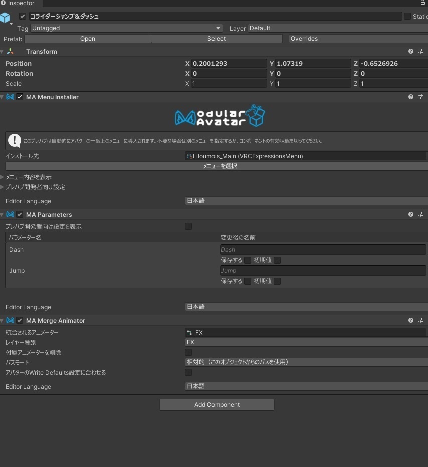Click the GameObject cube icon
This screenshot has height=467, width=428.
[x=5, y=17]
